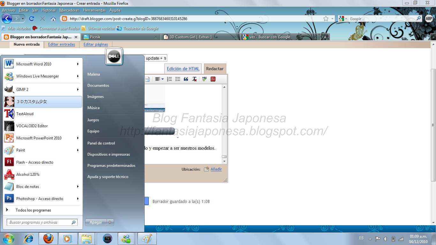Expand Paint recent files arrow

point(78,150)
